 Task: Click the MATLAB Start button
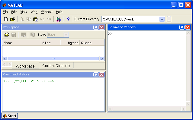point(10,116)
